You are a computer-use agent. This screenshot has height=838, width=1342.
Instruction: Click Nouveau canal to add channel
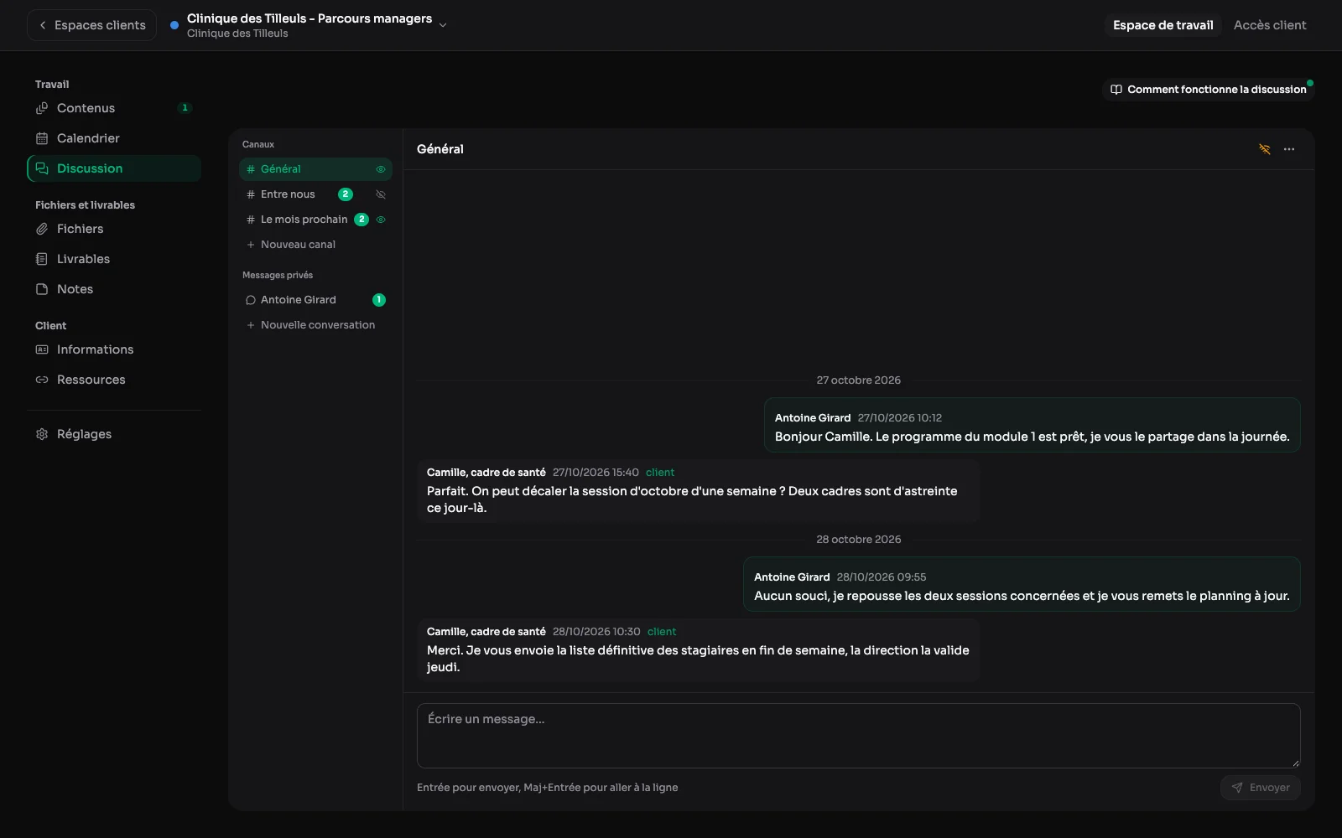click(x=315, y=245)
